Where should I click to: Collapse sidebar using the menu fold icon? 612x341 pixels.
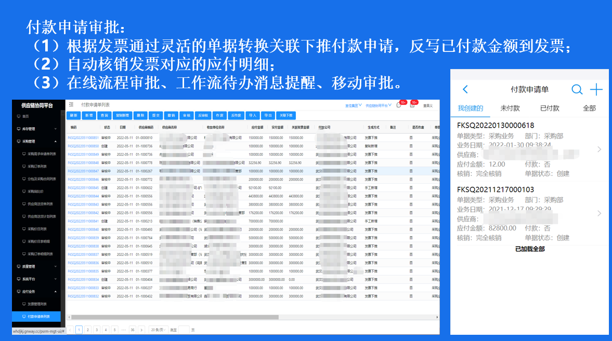[x=71, y=105]
